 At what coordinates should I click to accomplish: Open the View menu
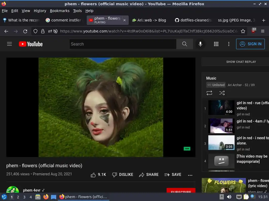[x=26, y=11]
